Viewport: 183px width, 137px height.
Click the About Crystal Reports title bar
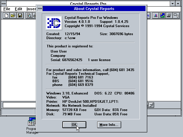[x=94, y=9]
